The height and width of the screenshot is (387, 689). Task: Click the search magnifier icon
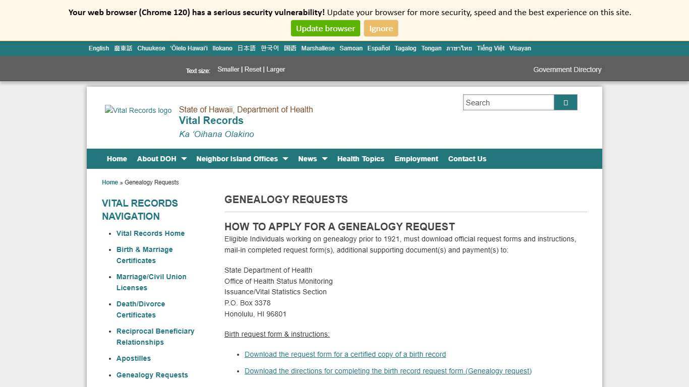pyautogui.click(x=565, y=102)
